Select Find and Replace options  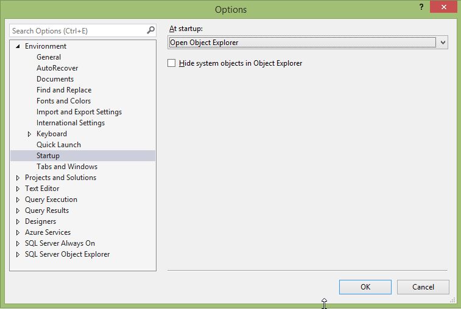pos(64,90)
